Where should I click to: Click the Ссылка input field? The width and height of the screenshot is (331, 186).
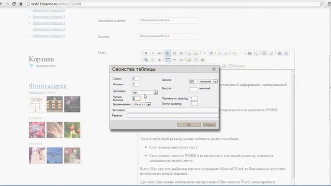pyautogui.click(x=168, y=36)
